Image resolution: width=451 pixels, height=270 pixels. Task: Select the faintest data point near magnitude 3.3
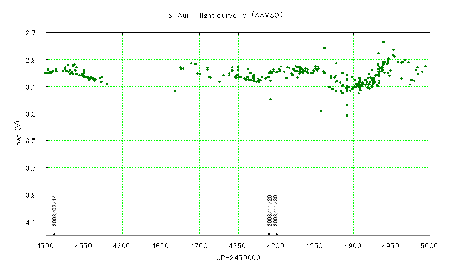(x=347, y=115)
